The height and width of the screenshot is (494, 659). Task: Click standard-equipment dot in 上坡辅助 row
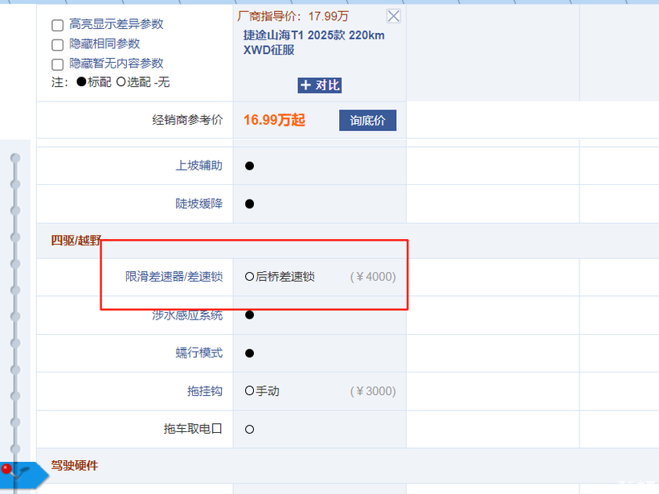pos(249,166)
